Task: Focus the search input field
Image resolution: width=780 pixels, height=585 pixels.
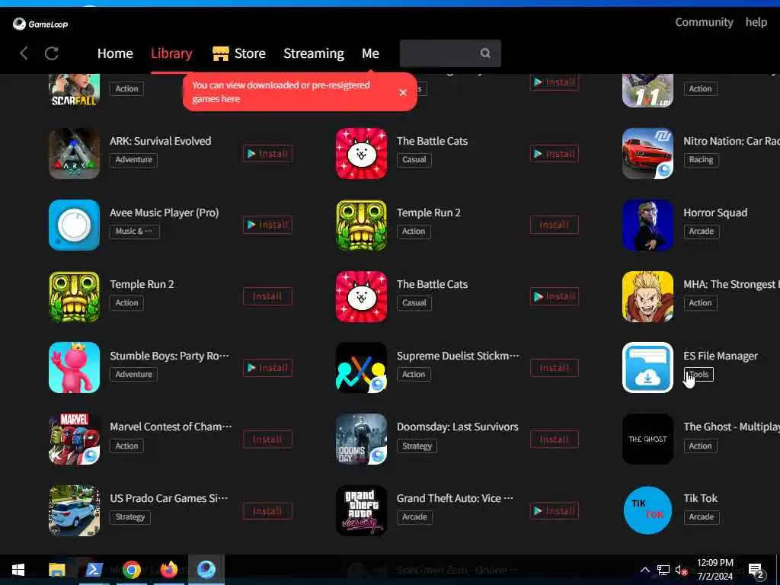Action: 450,53
